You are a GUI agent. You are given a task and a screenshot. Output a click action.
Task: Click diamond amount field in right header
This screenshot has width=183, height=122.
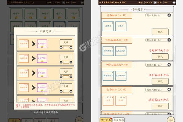[x=167, y=2]
